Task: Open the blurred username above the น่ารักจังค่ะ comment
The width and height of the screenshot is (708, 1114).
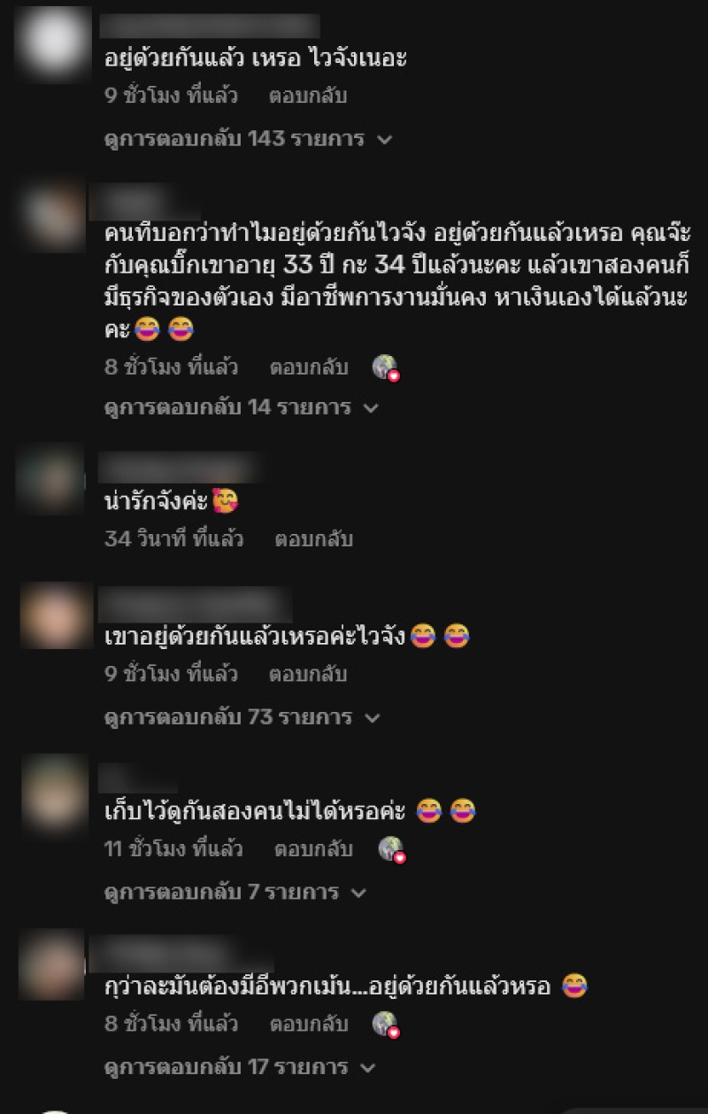Action: (181, 468)
